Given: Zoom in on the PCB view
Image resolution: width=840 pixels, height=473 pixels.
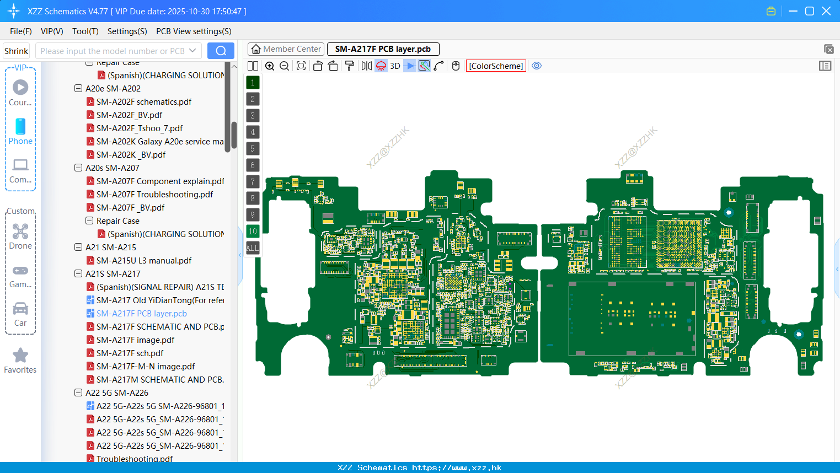Looking at the screenshot, I should (270, 66).
